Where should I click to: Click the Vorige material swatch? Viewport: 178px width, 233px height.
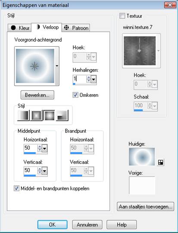142,185
